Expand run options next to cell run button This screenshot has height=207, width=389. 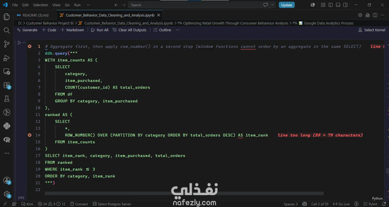(24, 43)
